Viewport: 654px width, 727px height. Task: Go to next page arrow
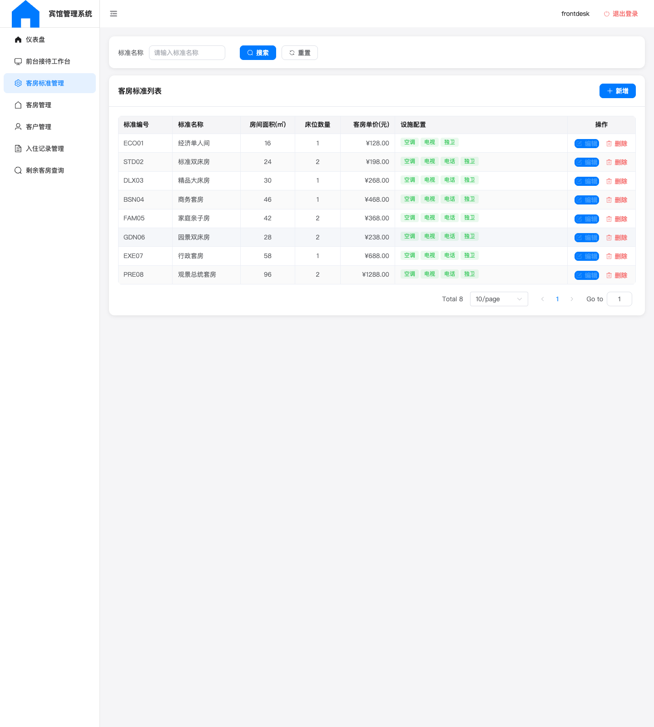pos(572,299)
